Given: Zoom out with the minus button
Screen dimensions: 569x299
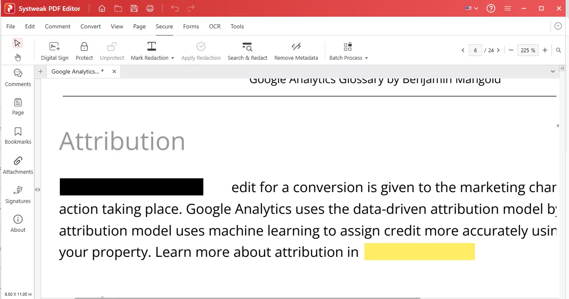Looking at the screenshot, I should (511, 50).
